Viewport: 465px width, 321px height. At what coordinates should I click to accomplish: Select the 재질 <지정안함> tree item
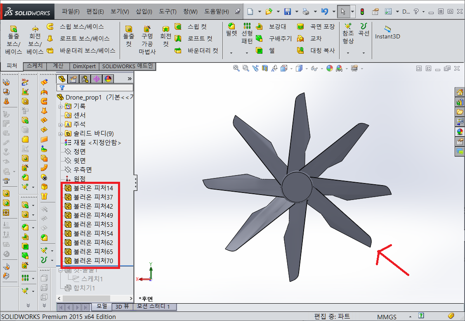point(93,143)
